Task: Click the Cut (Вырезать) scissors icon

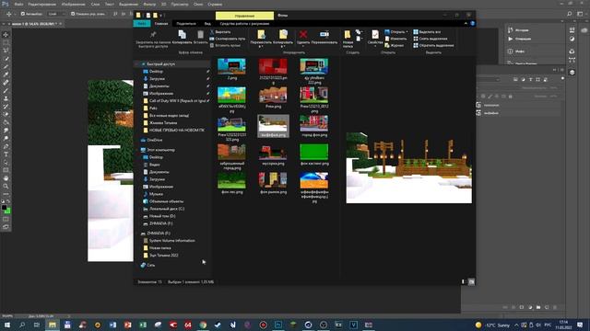Action: click(x=212, y=32)
